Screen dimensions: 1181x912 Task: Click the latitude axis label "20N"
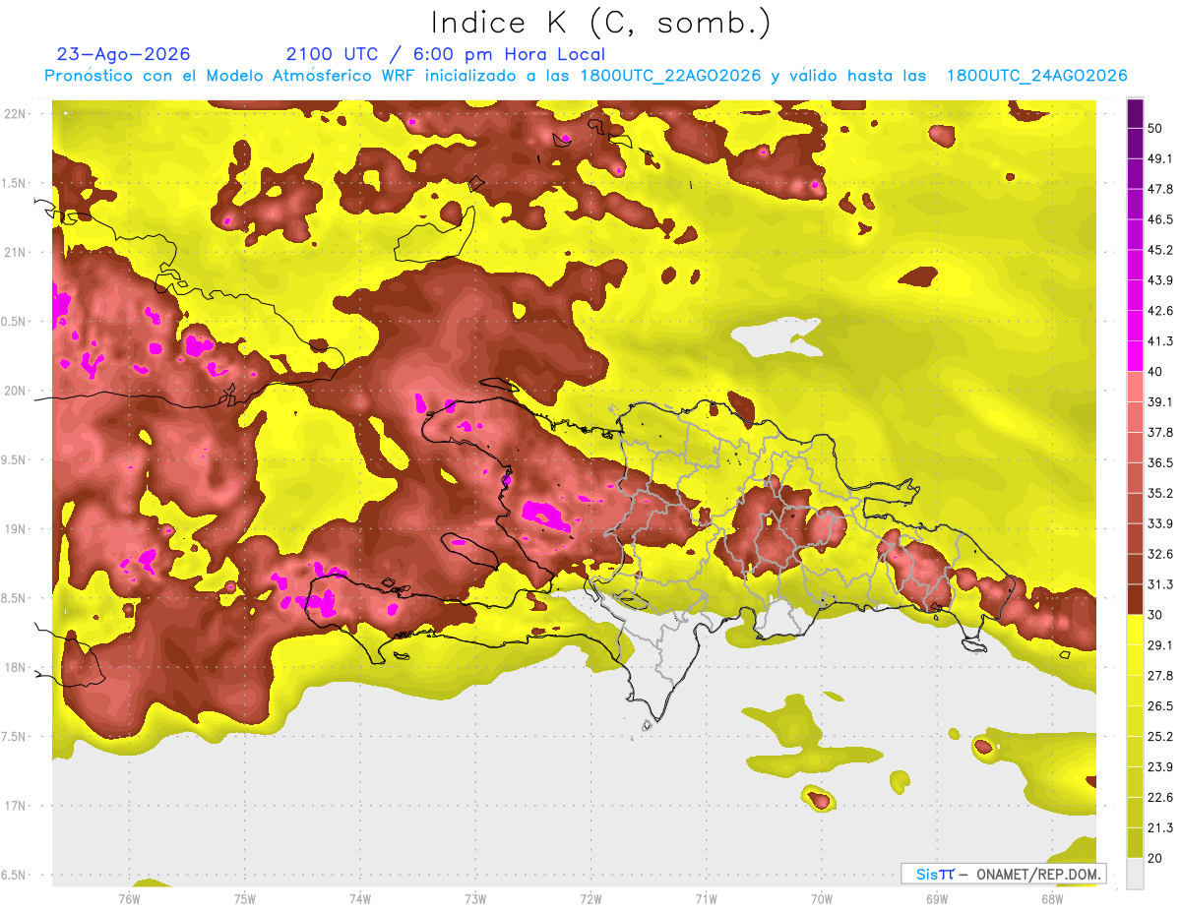[16, 391]
